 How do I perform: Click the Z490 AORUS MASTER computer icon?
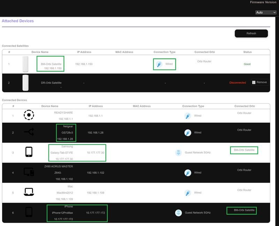click(29, 172)
